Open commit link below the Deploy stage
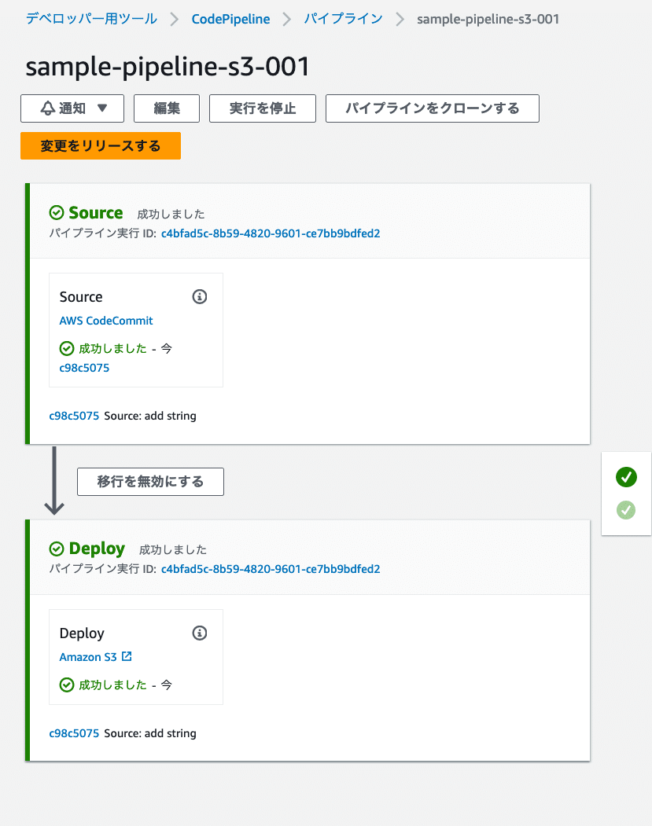652x826 pixels. coord(74,732)
